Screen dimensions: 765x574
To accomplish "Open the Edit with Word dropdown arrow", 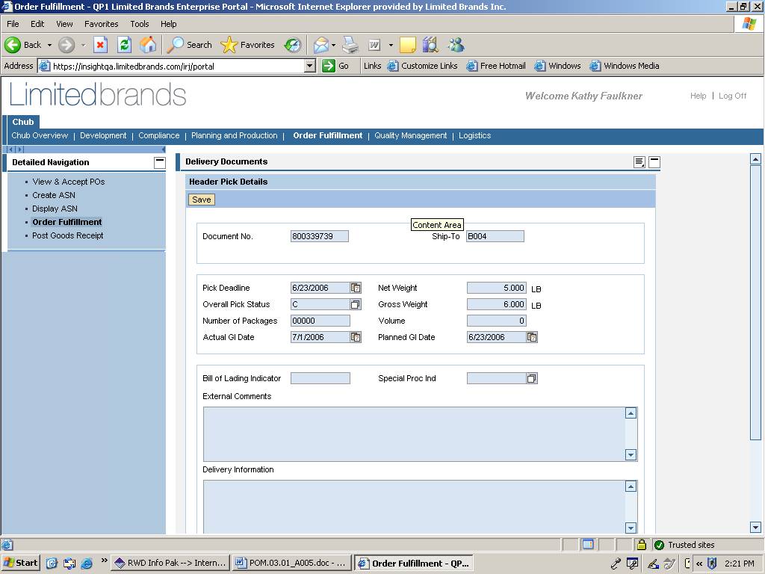I will pyautogui.click(x=391, y=45).
